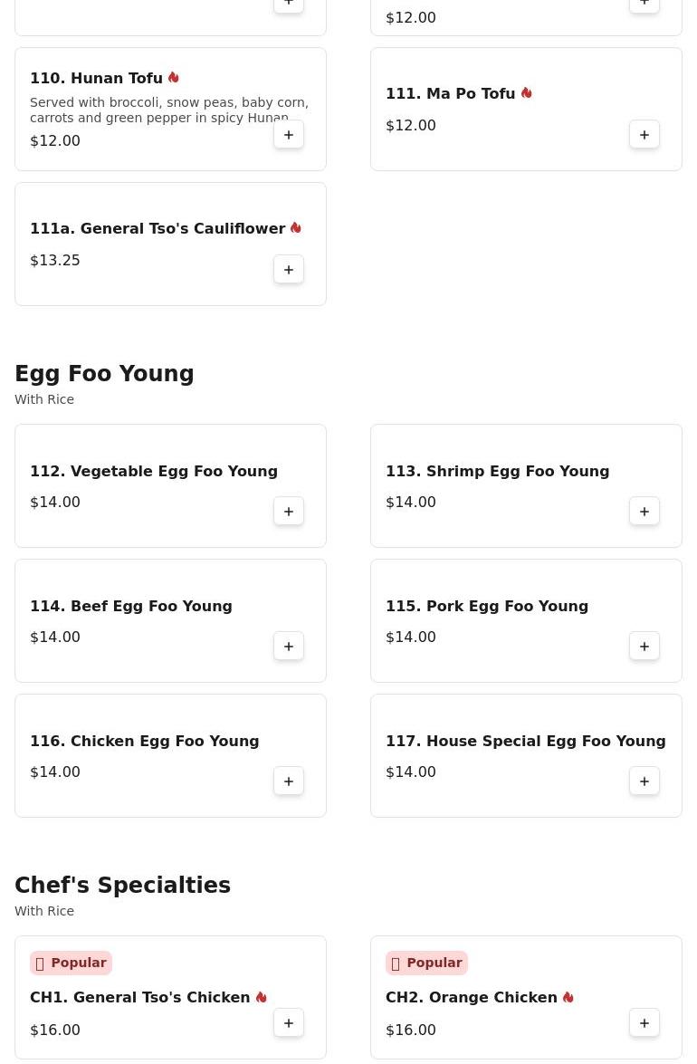Click the Hunan Tofu description text
The image size is (697, 1064).
(169, 110)
